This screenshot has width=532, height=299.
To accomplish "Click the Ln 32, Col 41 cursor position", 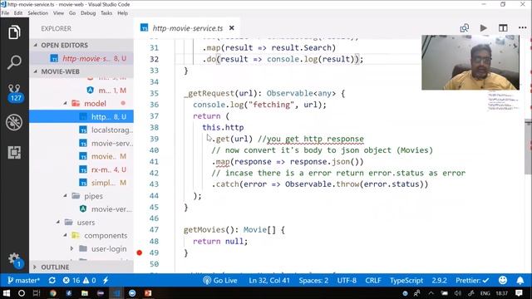I will [269, 281].
